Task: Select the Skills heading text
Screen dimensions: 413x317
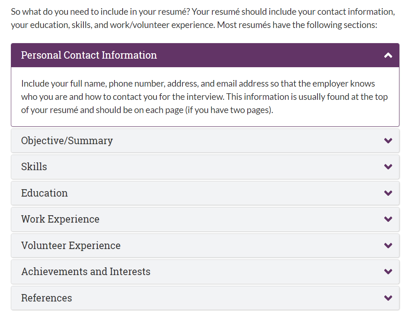Action: 34,167
